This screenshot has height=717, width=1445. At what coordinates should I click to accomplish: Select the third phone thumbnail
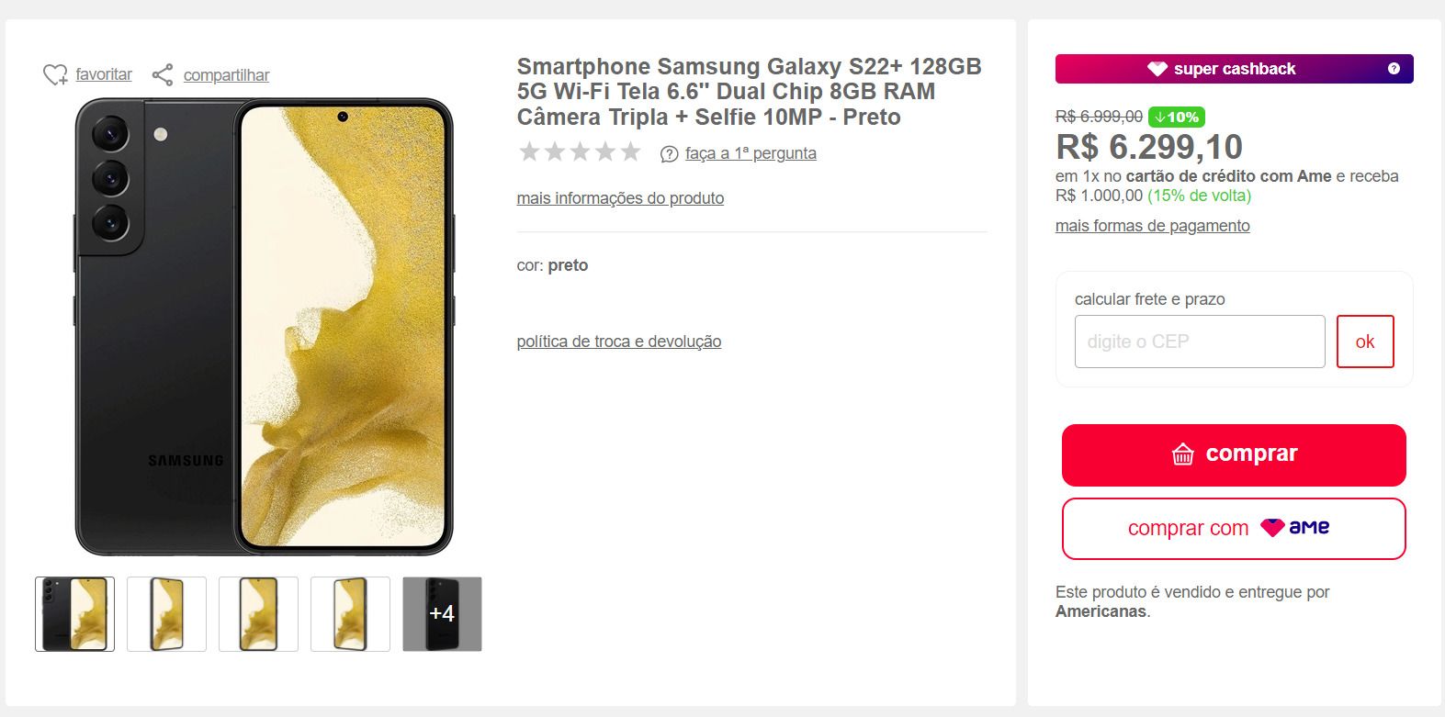[259, 614]
